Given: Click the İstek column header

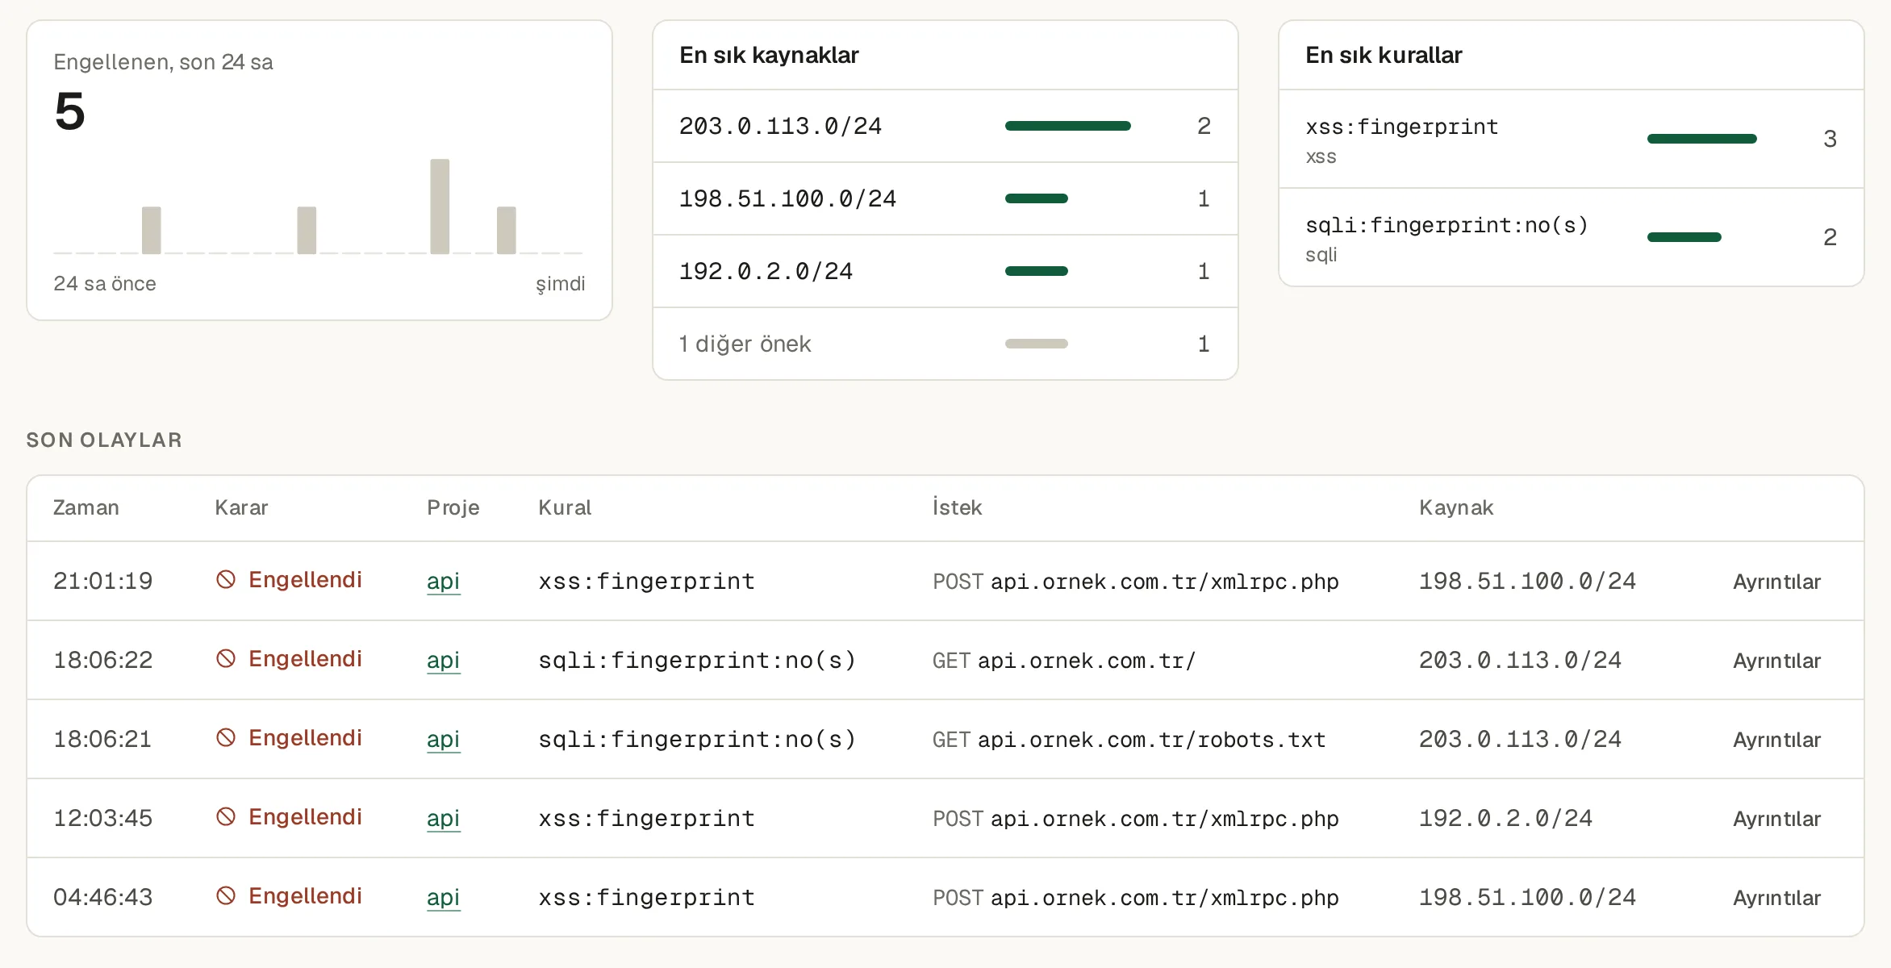Looking at the screenshot, I should point(957,507).
